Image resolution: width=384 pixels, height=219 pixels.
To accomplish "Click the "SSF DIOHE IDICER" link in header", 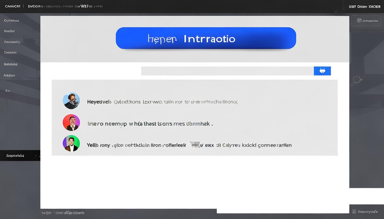I will point(365,7).
